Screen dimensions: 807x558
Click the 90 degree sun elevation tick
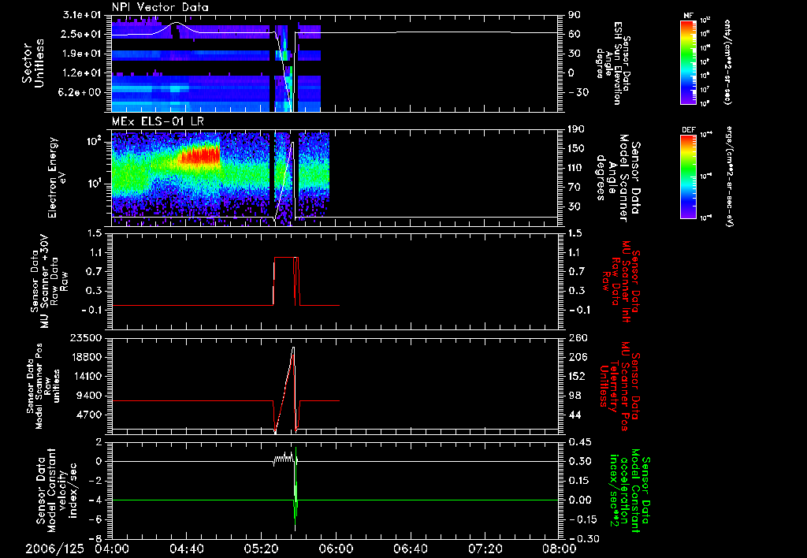pos(575,14)
